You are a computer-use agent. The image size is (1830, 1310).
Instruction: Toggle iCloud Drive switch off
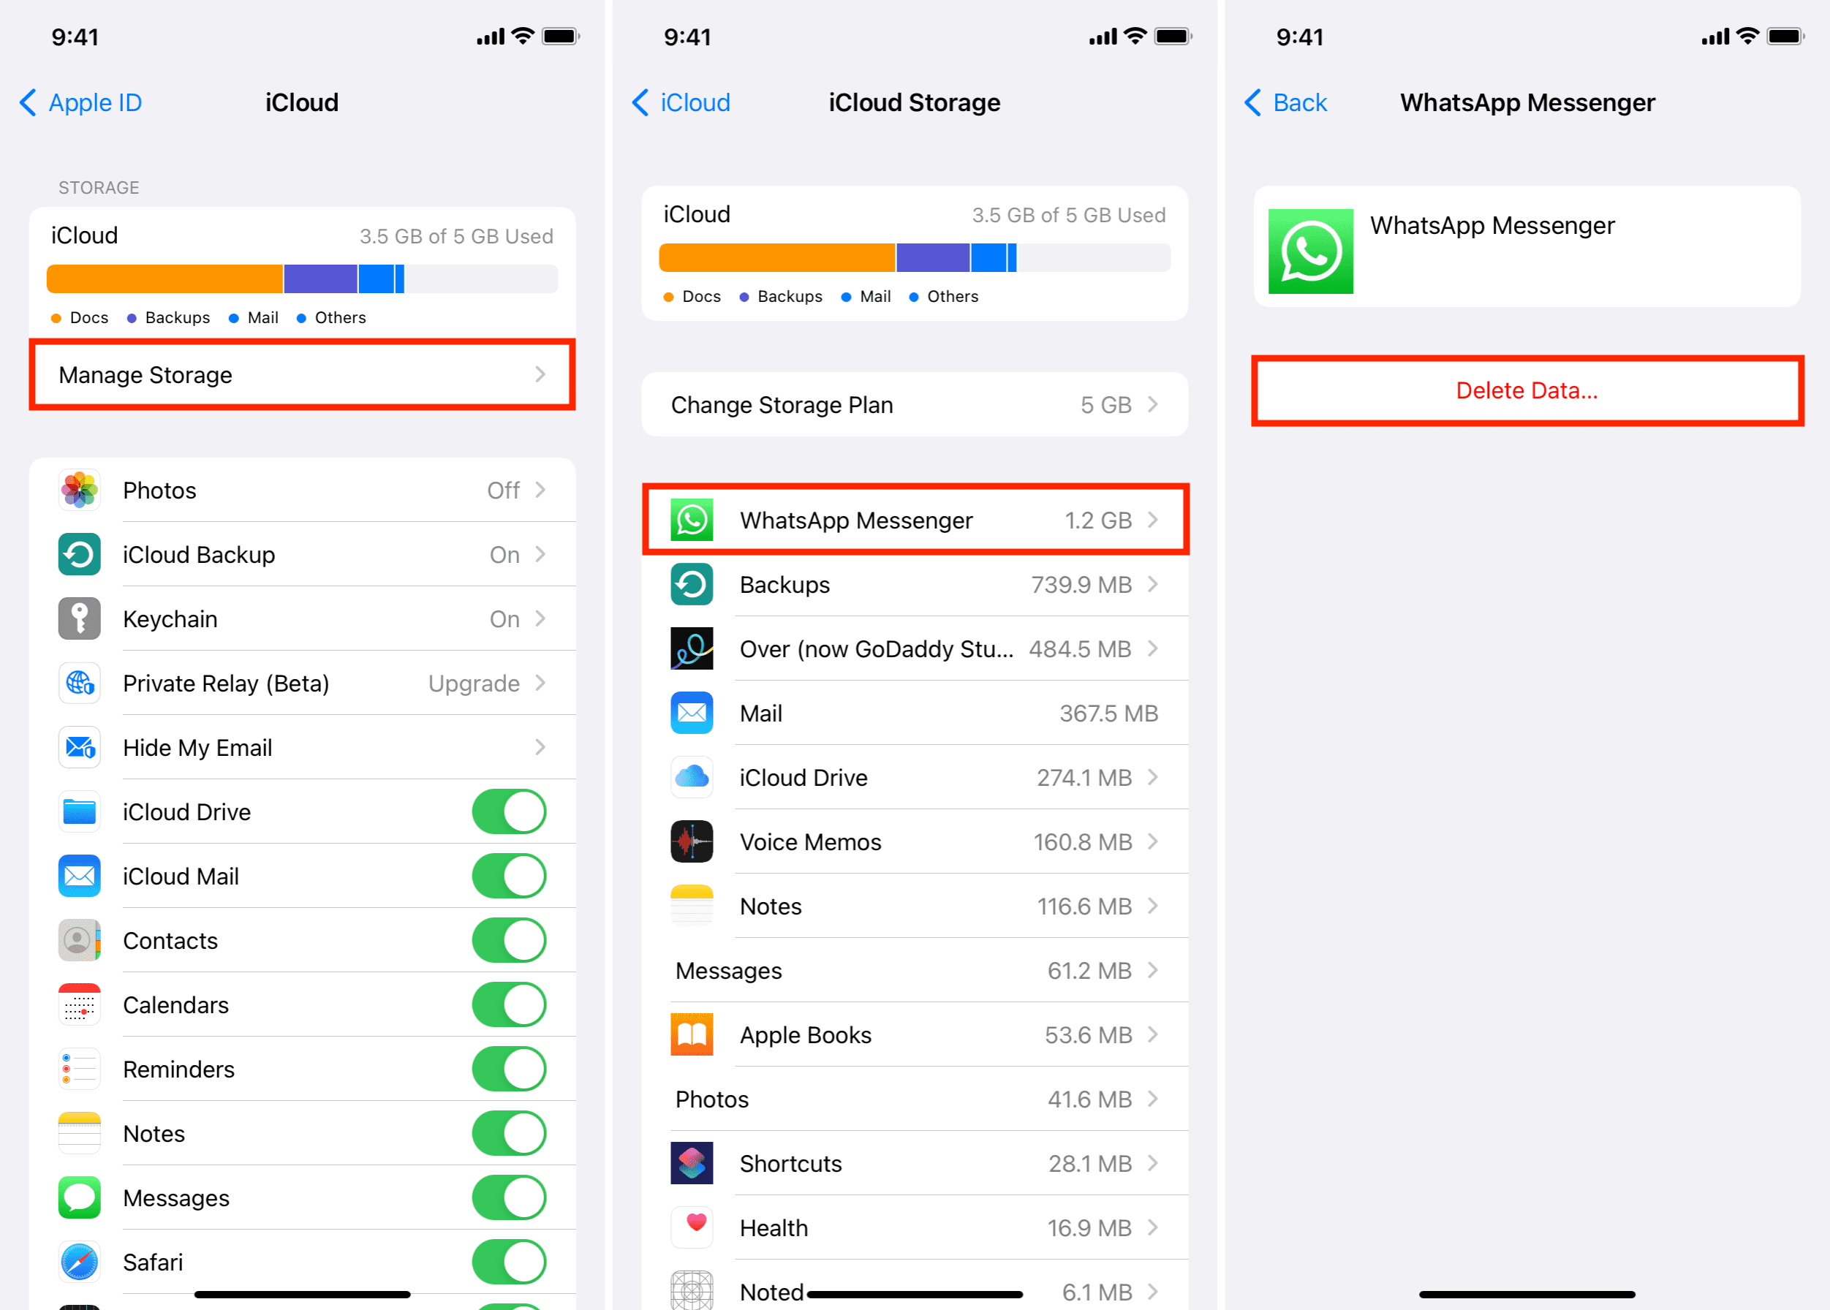(513, 811)
